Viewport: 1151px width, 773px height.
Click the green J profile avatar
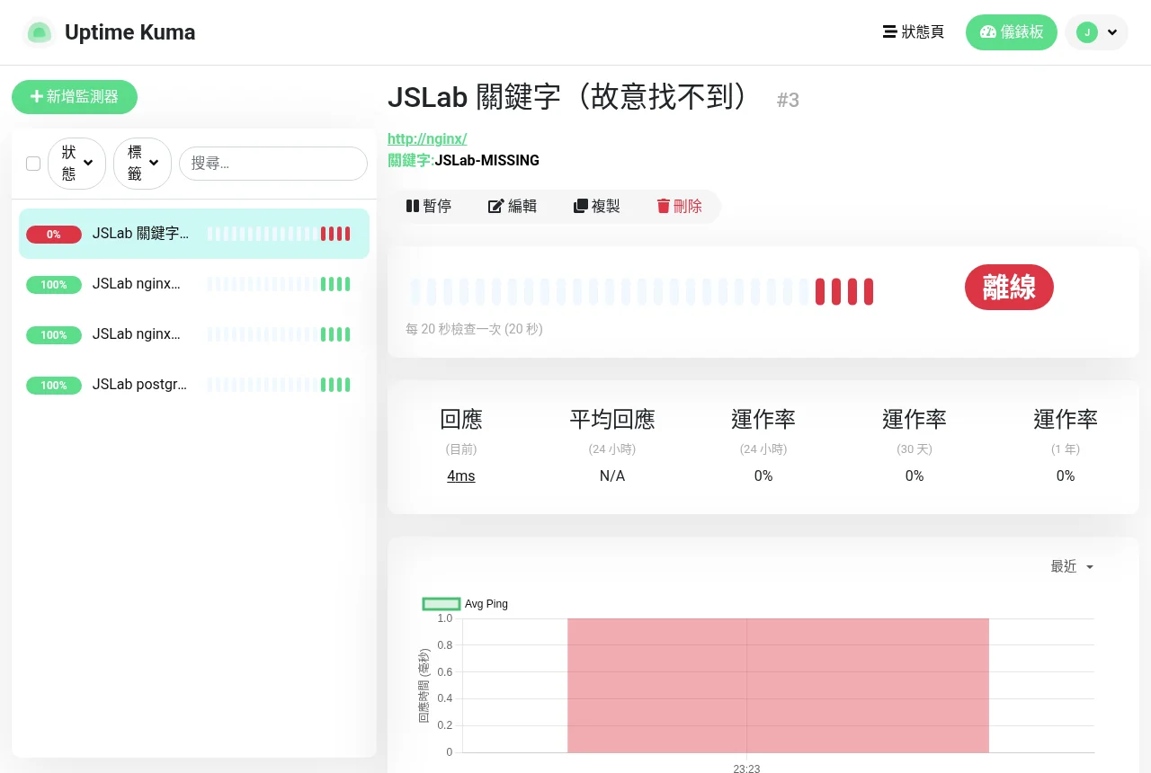(1087, 32)
